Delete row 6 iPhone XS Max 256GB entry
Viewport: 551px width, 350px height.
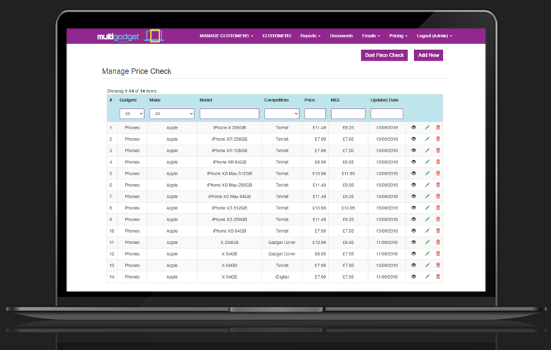click(438, 185)
